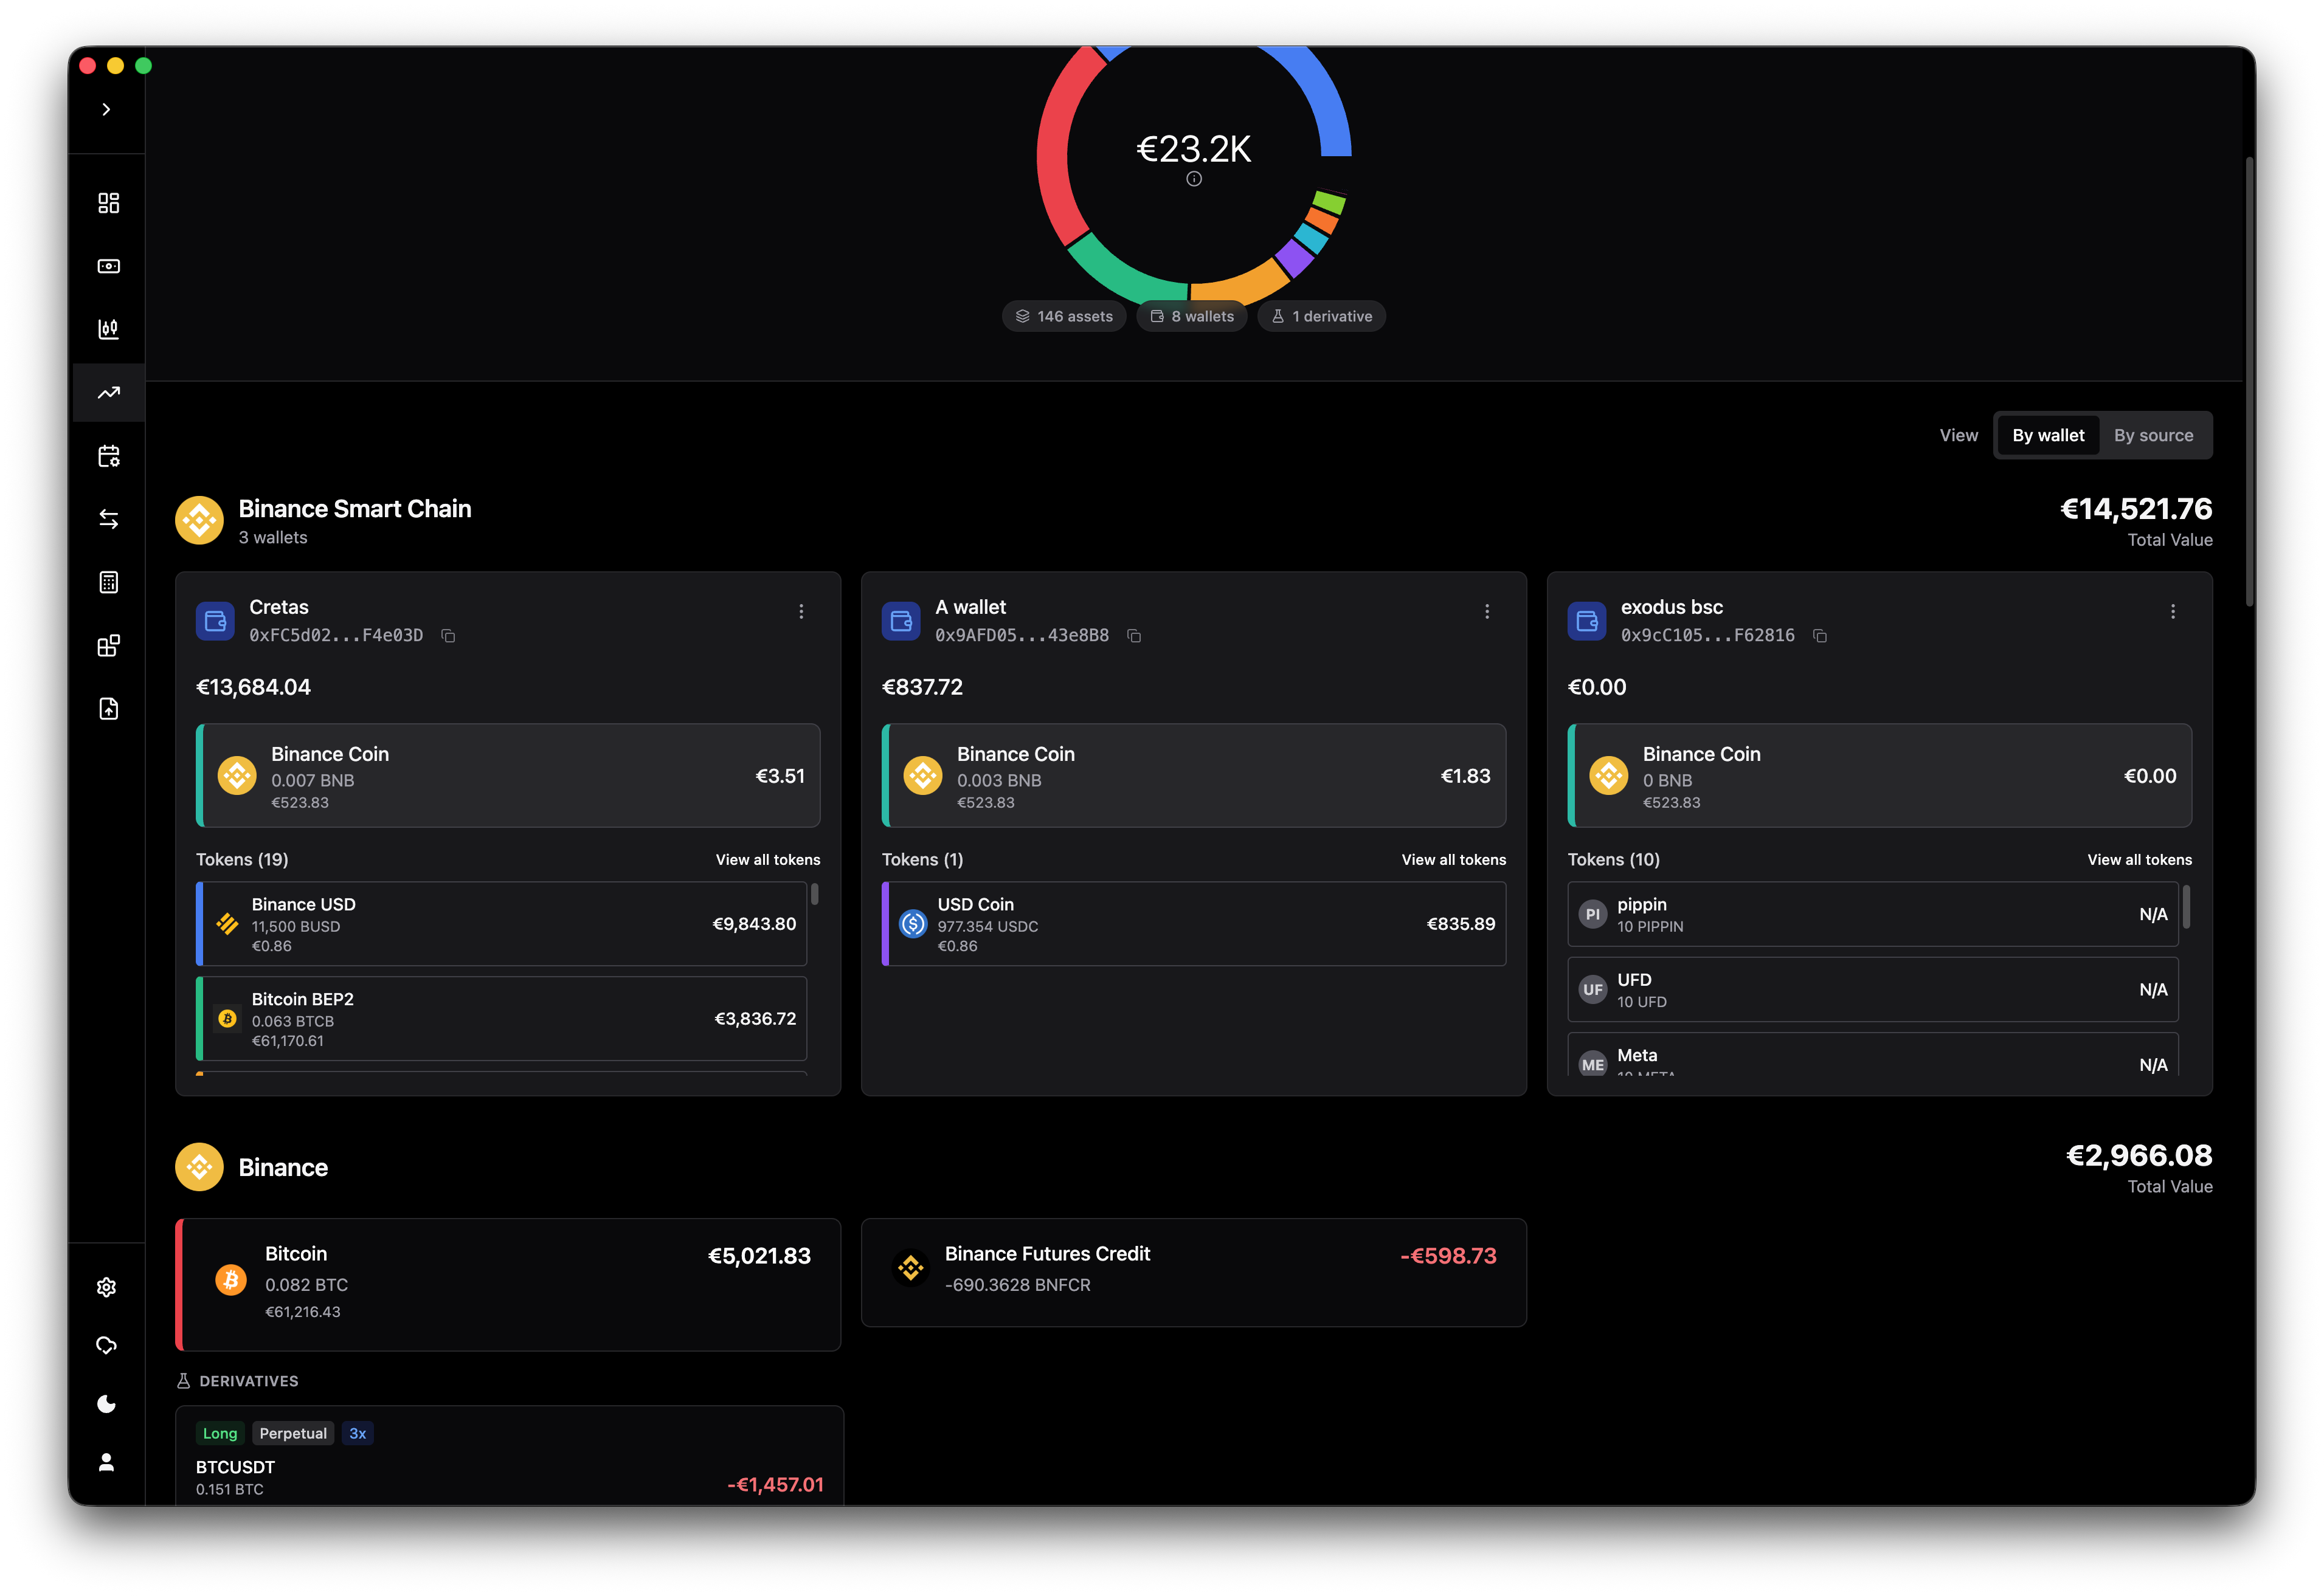Click the Cretas balance €13,684.04
The height and width of the screenshot is (1596, 2324).
point(253,687)
